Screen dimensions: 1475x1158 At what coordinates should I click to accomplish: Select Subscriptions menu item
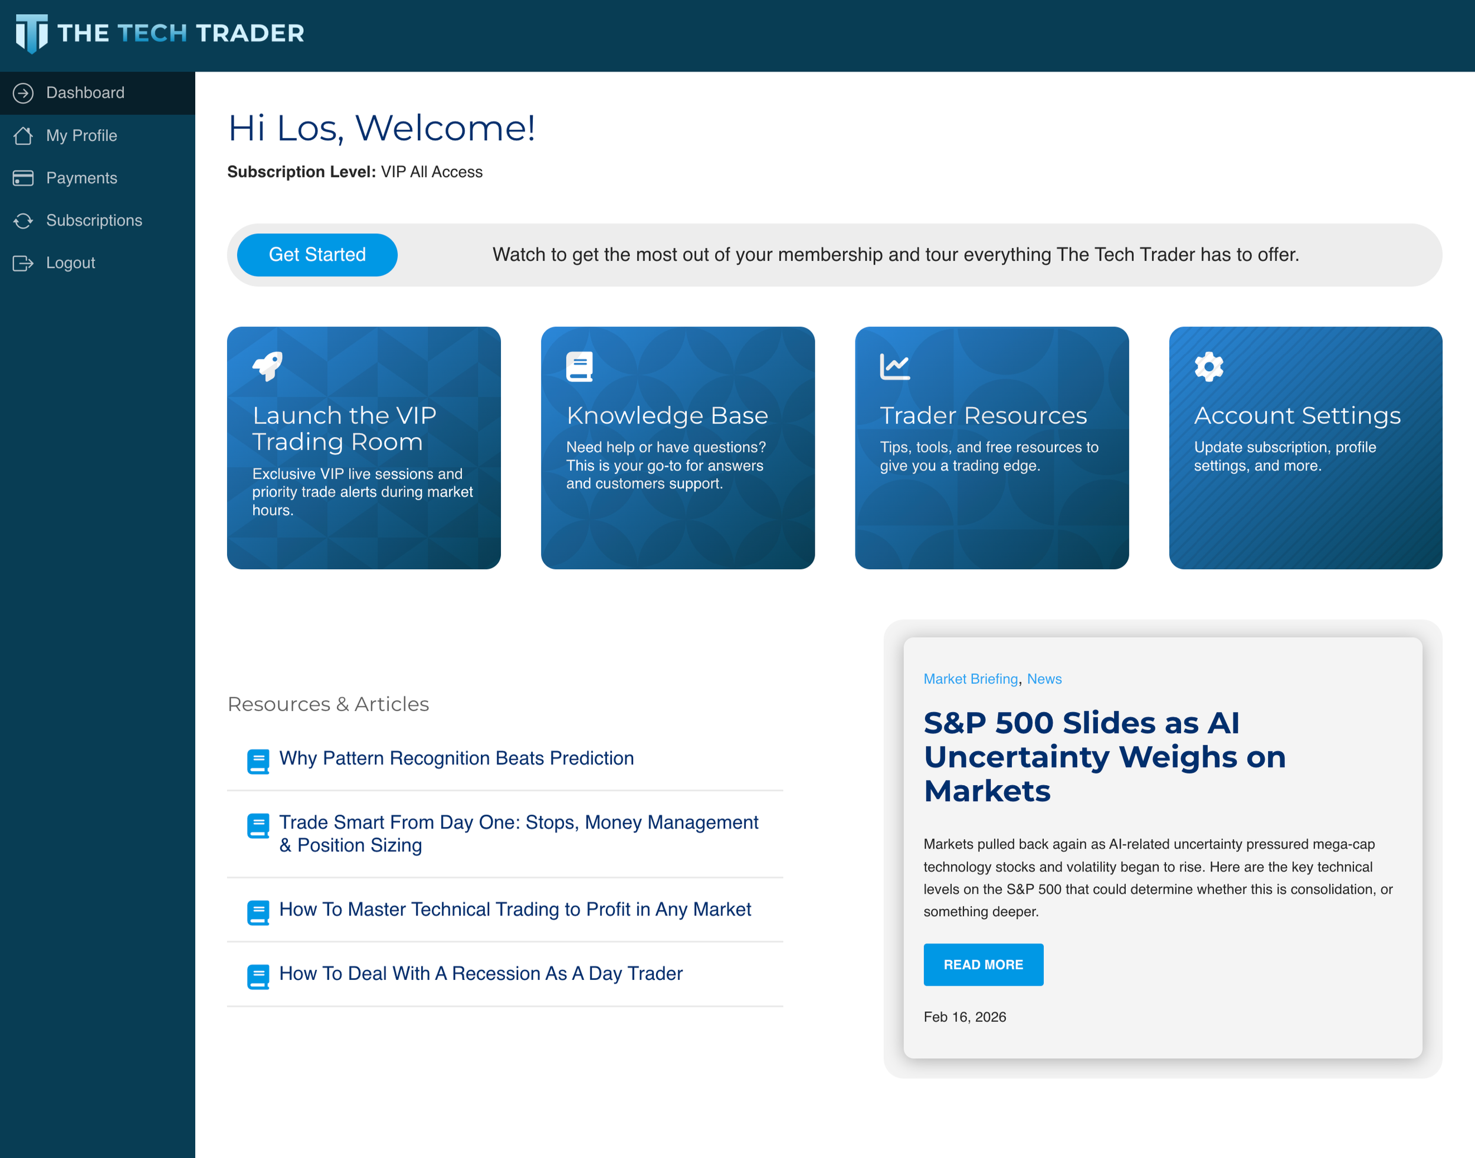pyautogui.click(x=94, y=221)
